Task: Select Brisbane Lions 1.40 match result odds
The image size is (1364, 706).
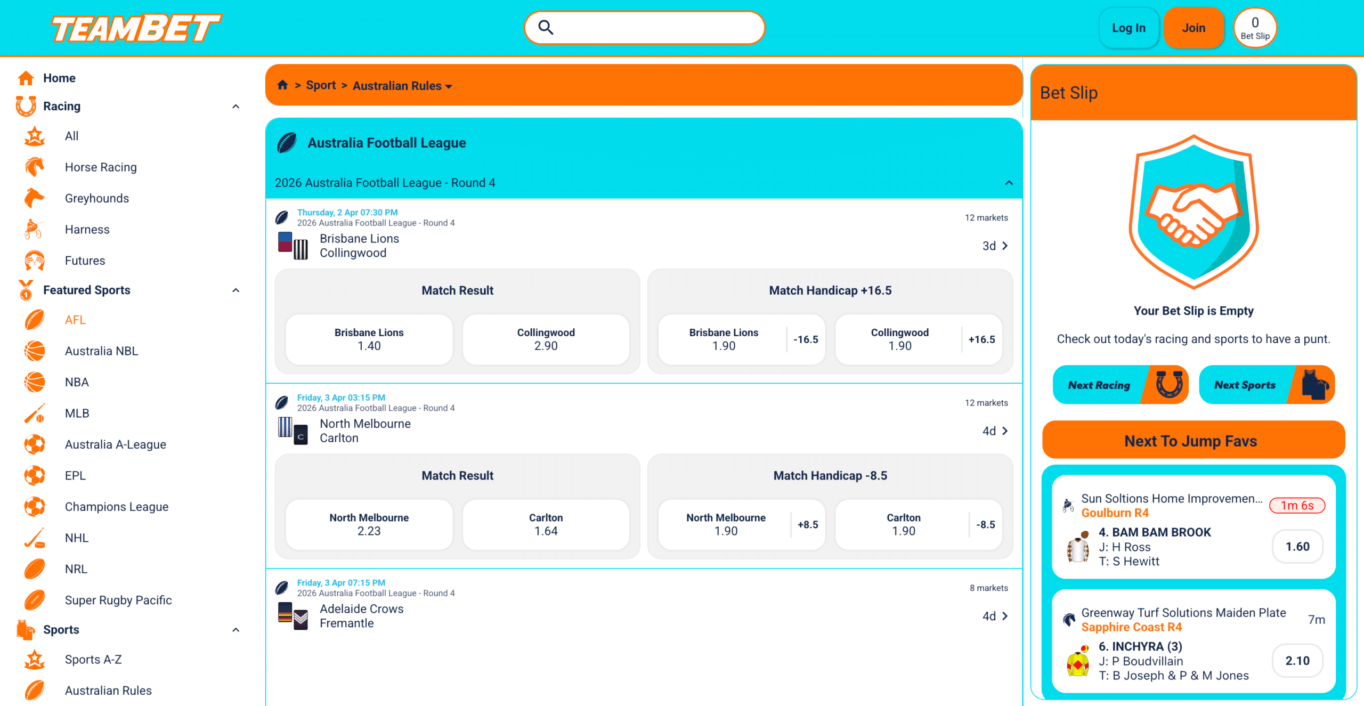Action: coord(369,339)
